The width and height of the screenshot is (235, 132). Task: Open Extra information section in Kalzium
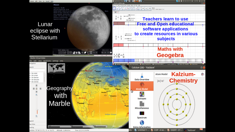click(142, 124)
